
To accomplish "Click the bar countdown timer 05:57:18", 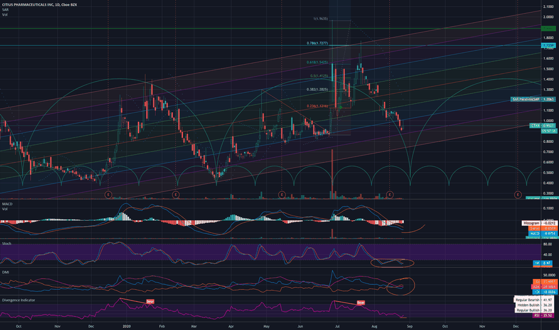I will (x=548, y=131).
